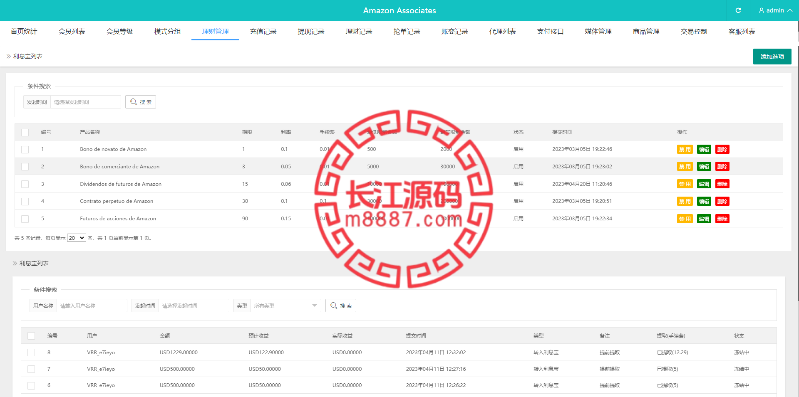Delete Dividendos de futuros de Amazon
This screenshot has width=799, height=397.
click(722, 184)
